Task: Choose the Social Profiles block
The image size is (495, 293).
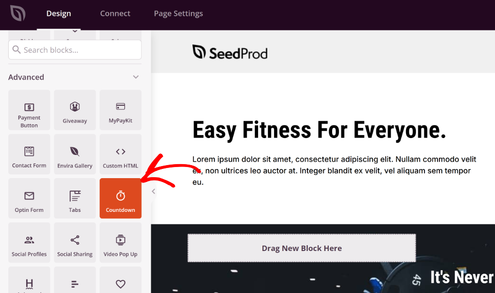Action: point(29,242)
